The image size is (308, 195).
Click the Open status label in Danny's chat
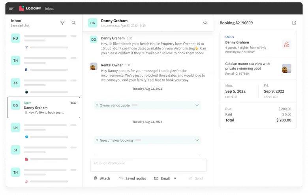click(x=28, y=103)
